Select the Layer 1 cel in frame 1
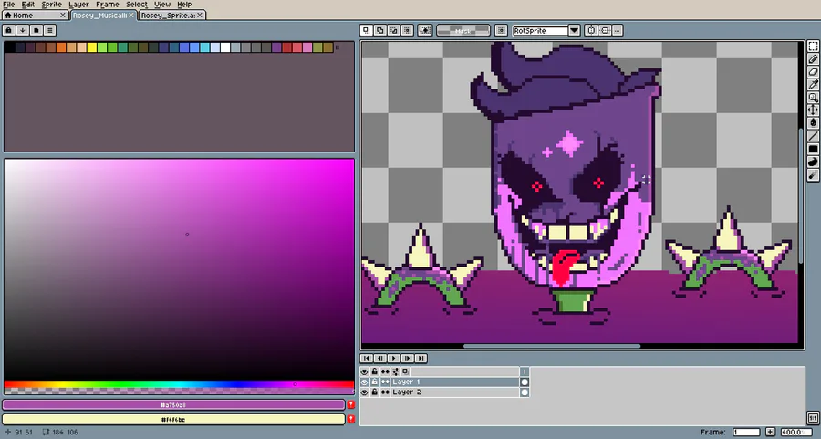 coord(525,382)
